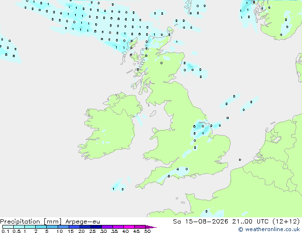Click the legend label '25'
The height and width of the screenshot is (233, 302).
click(x=92, y=231)
